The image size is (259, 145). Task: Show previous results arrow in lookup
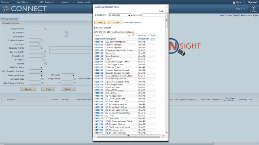(x=133, y=35)
